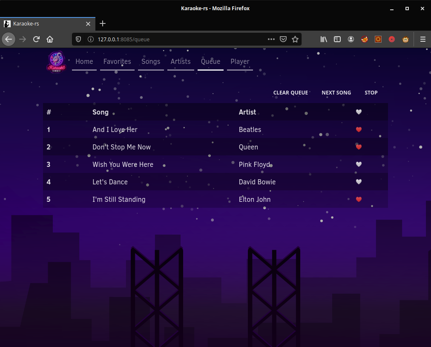
Task: Toggle favorite heart for Don't Stop Me Now
Action: [x=359, y=147]
